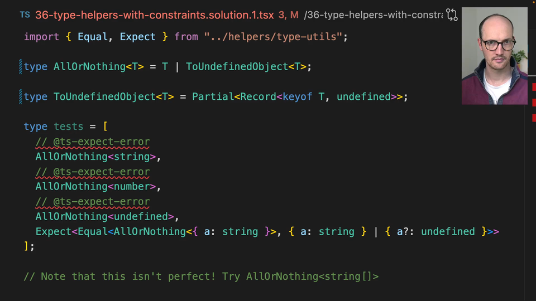Click the git change marker beside type ToUndefinedObject
Viewport: 536px width, 301px height.
pos(21,97)
